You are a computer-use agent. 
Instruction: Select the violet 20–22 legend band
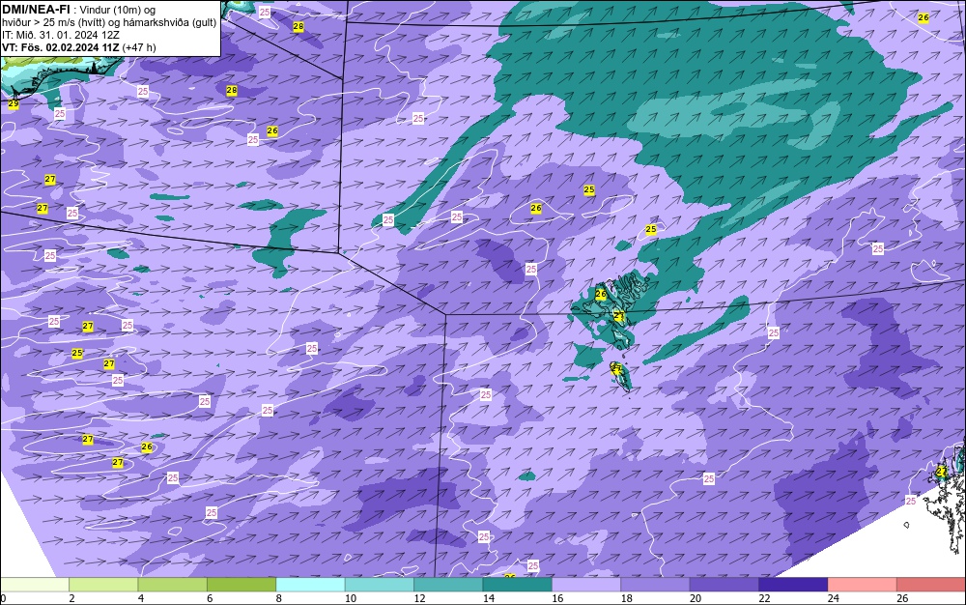[724, 585]
